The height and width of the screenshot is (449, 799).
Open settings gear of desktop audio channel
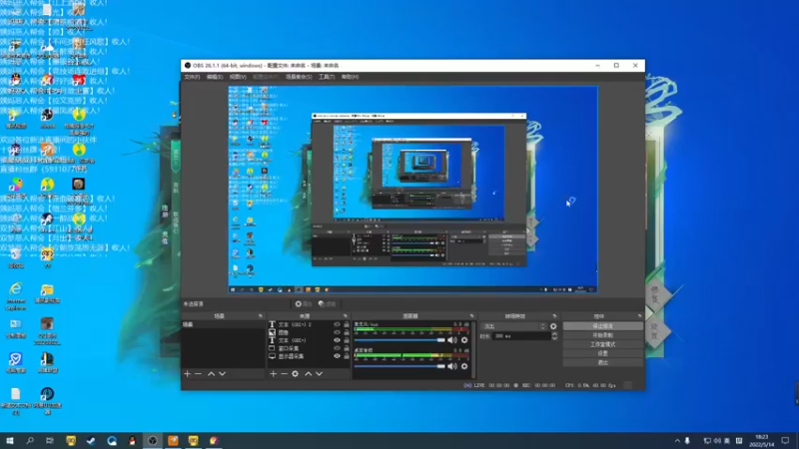coord(464,366)
